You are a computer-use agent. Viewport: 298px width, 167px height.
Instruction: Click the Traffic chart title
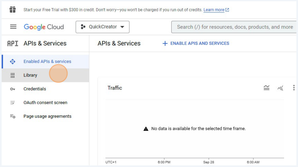click(115, 88)
